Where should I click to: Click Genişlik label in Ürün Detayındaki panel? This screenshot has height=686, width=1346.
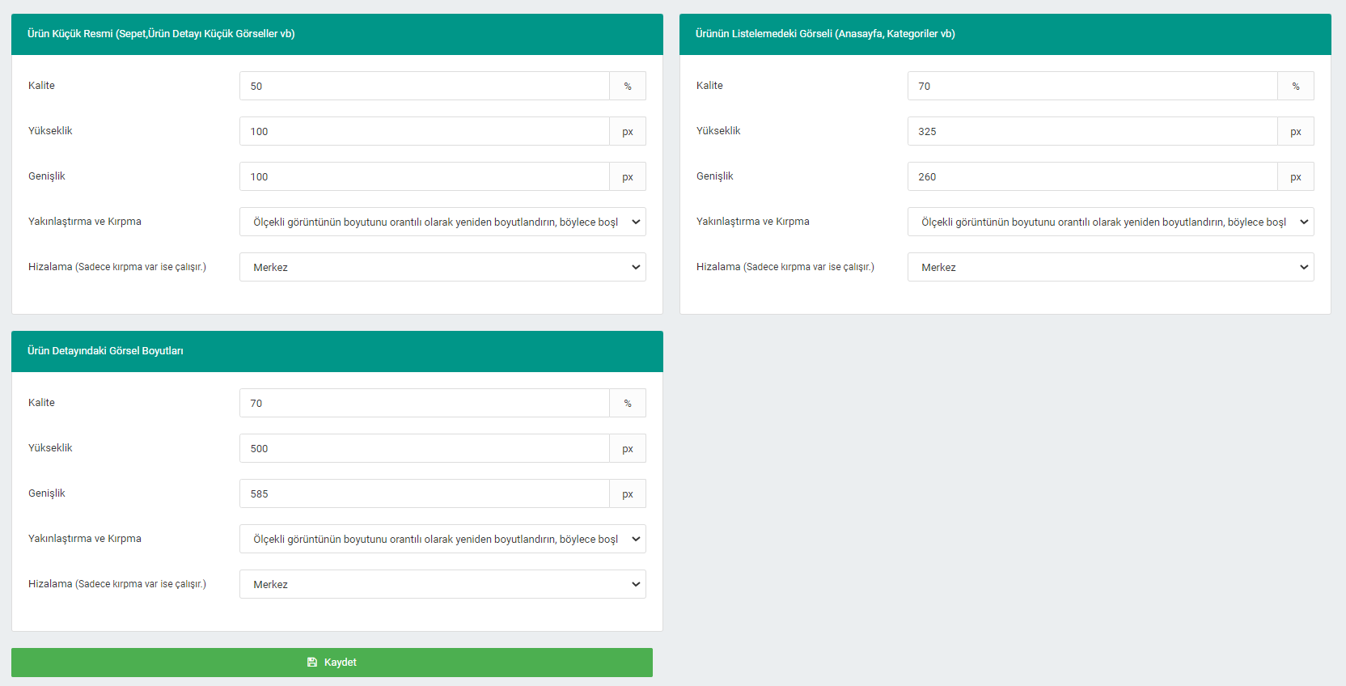[x=47, y=493]
